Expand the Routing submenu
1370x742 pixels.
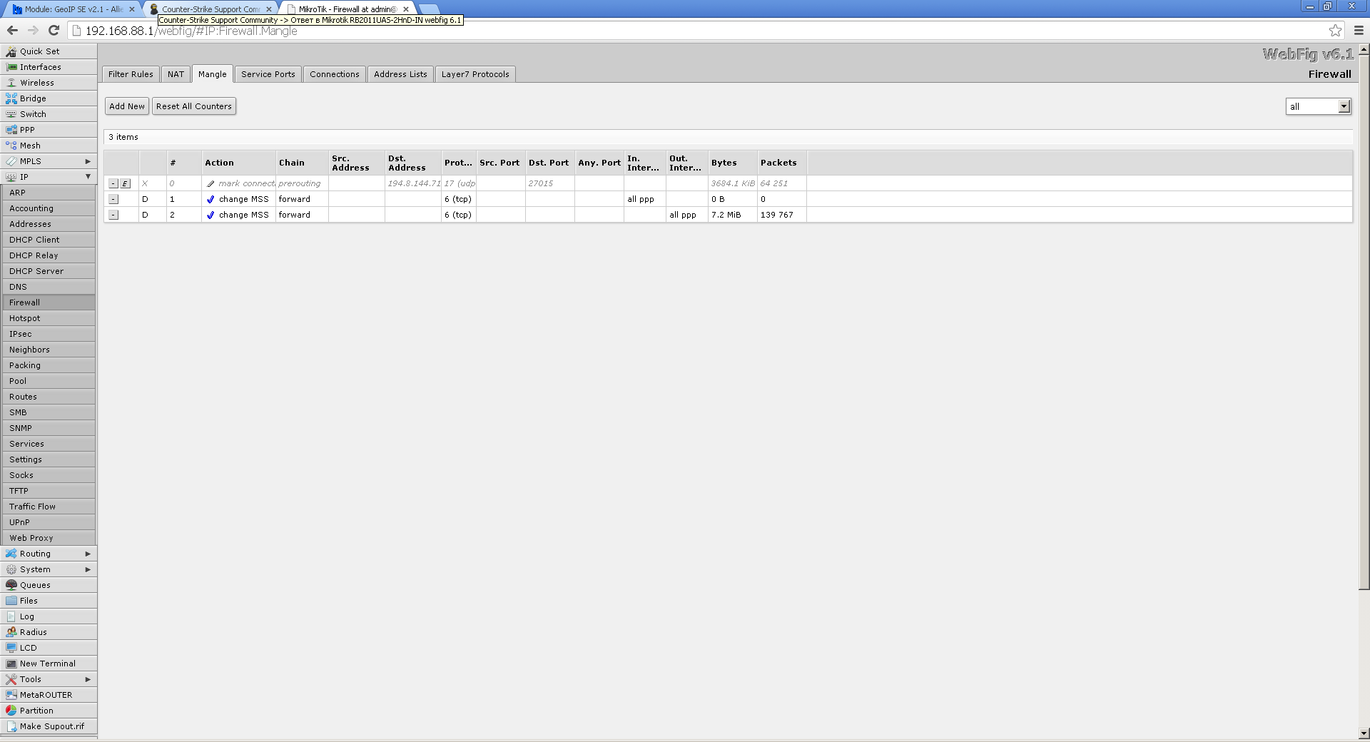(x=49, y=554)
